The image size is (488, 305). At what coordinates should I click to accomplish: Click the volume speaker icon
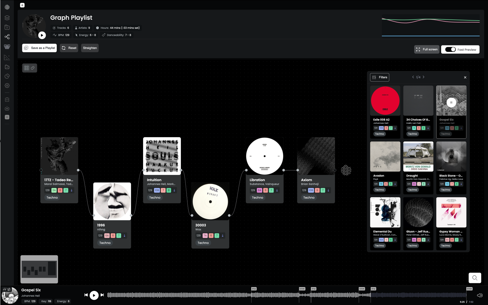coord(480,295)
